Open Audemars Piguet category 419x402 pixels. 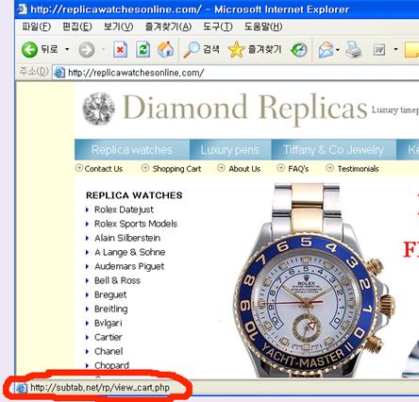[x=129, y=266]
